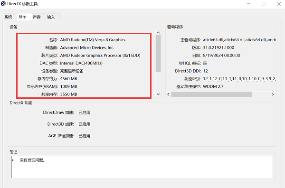Viewport: 285px width, 188px height.
Task: Click main driver value aticfx64.dll
Action: [239, 40]
